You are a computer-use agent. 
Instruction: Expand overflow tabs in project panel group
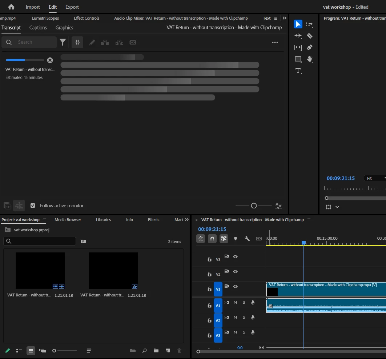click(x=187, y=220)
